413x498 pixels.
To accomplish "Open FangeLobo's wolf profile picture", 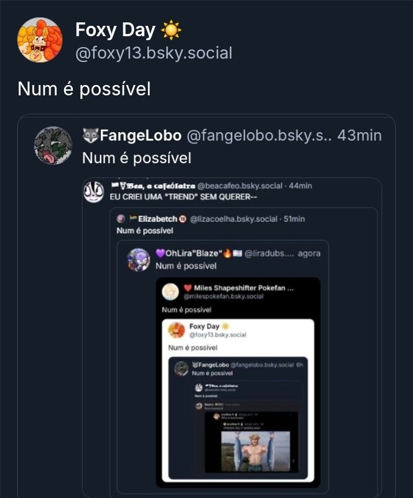I will [x=53, y=145].
